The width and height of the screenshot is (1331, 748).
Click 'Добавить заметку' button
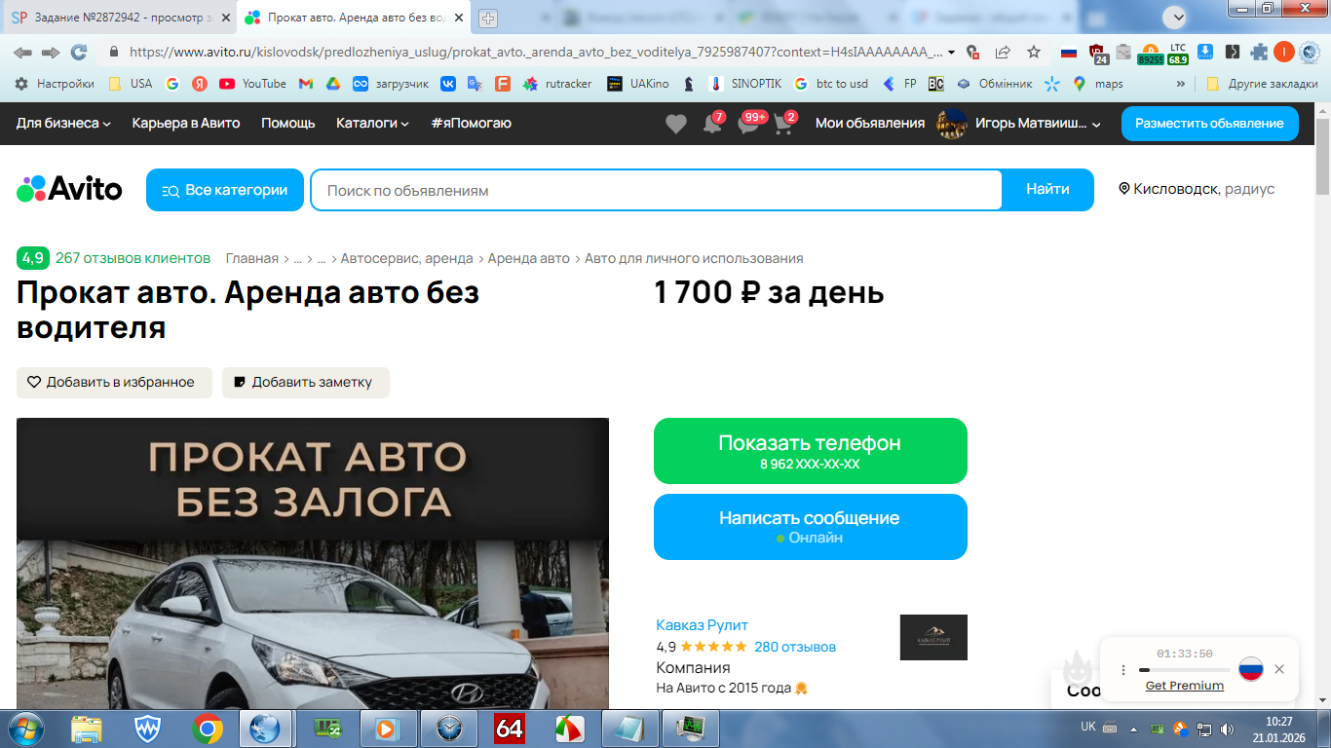coord(306,383)
